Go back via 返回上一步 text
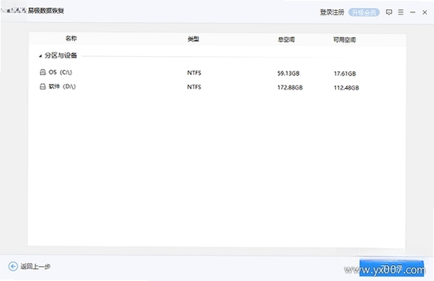This screenshot has height=281, width=434. 36,266
